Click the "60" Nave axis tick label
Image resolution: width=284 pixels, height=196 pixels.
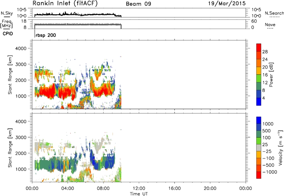point(254,21)
